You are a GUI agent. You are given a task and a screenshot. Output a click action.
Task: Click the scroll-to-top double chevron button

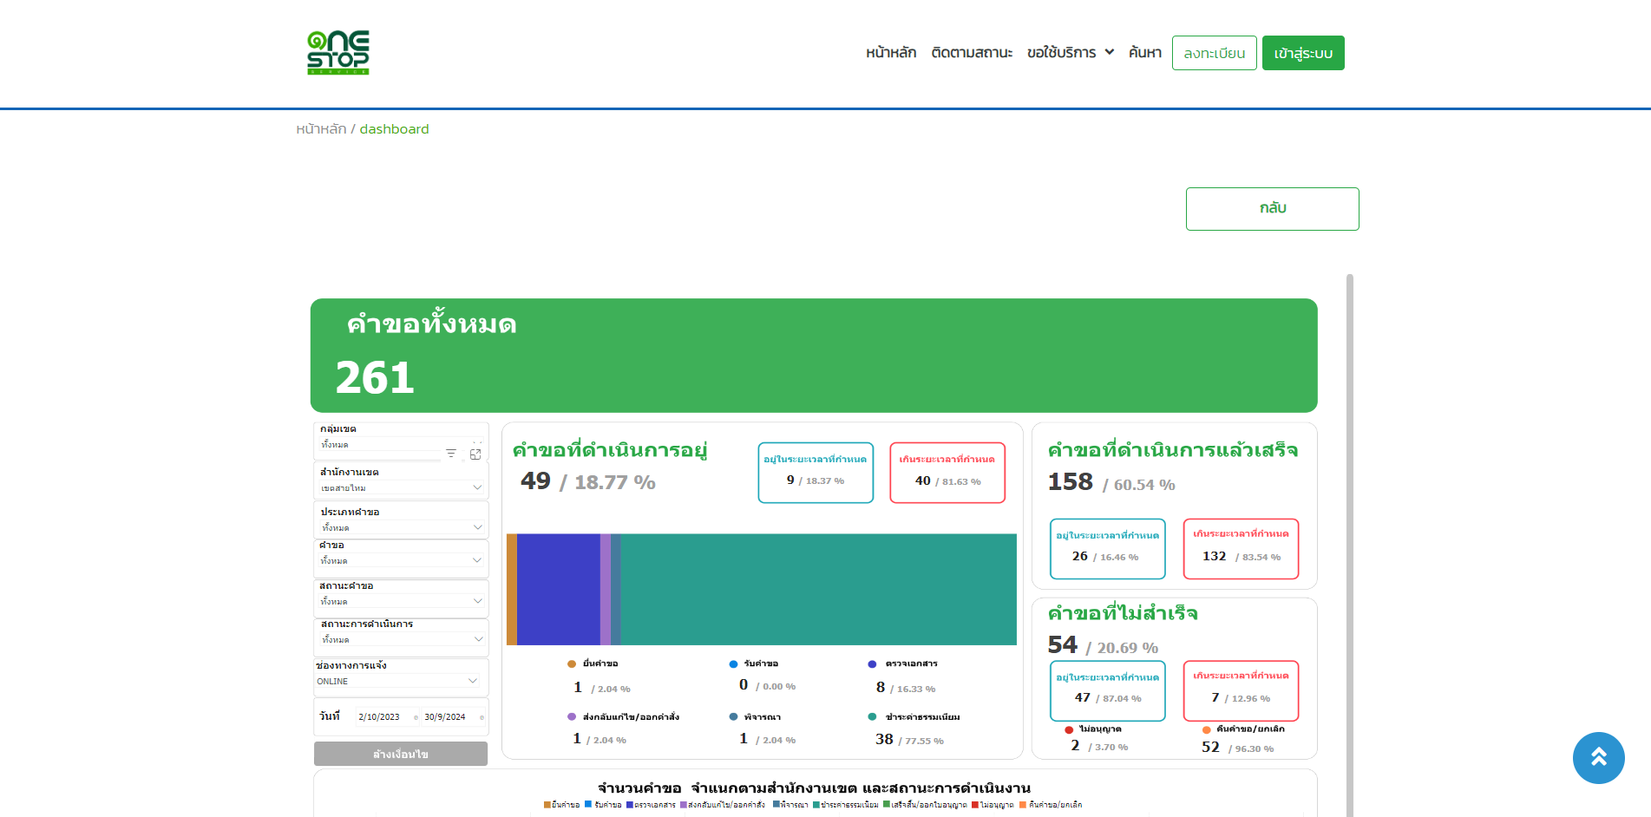point(1598,757)
